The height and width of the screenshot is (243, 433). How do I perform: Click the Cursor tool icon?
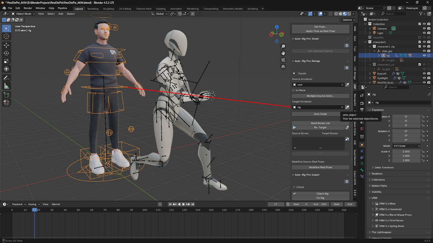tap(6, 36)
